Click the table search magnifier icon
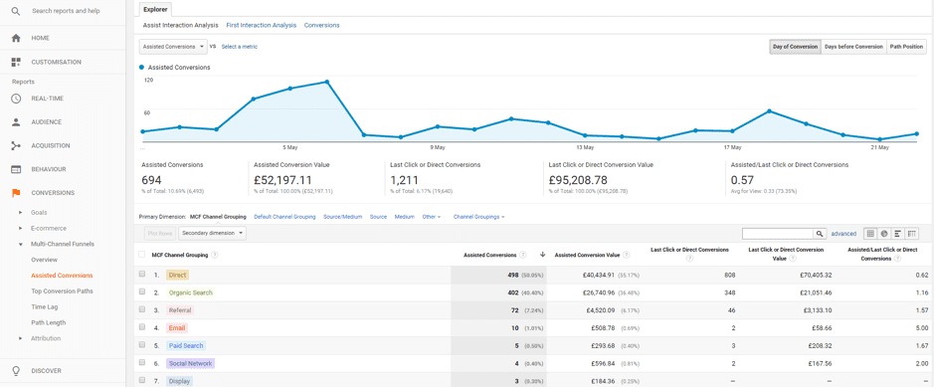This screenshot has width=934, height=387. (820, 234)
